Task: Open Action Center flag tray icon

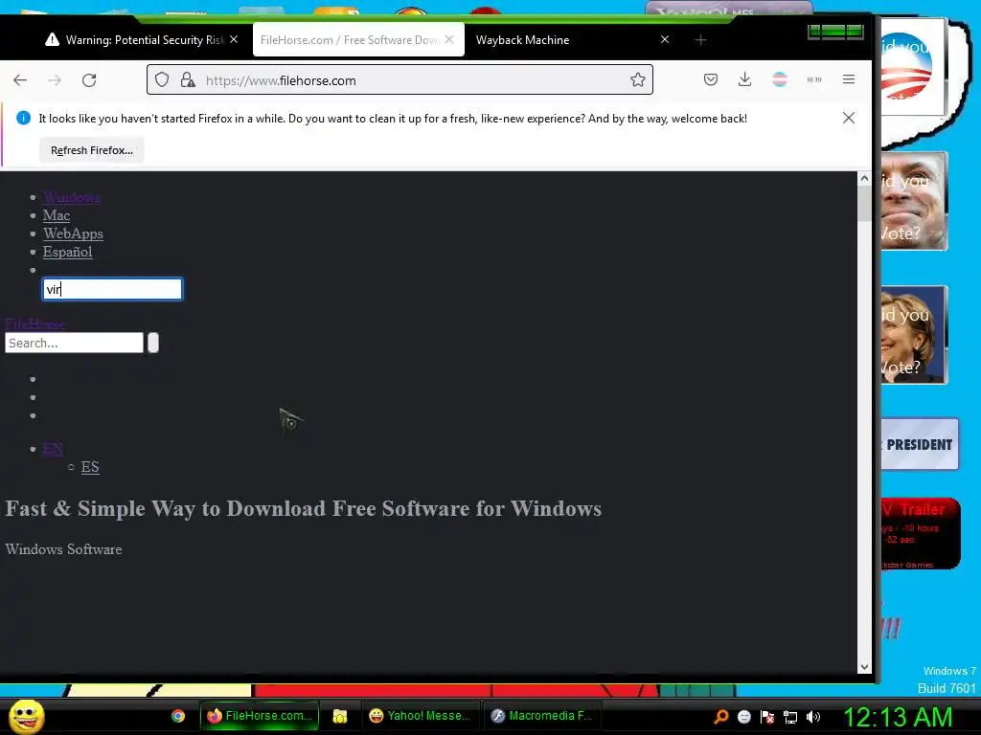Action: pos(767,716)
